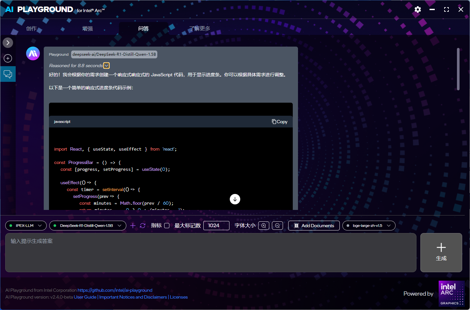
Task: Open the DeepSeek-R1-Distill-Qwen-1.5B model dropdown
Action: (88, 226)
